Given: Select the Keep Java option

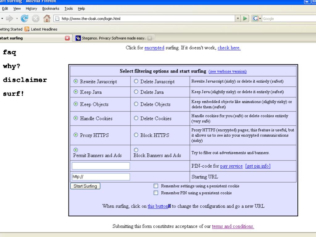Looking at the screenshot, I should click(x=76, y=92).
